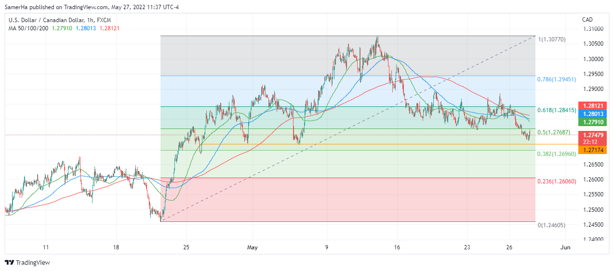Screen dimensions: 614x271
Task: Open the CAD currency label
Action: (587, 20)
